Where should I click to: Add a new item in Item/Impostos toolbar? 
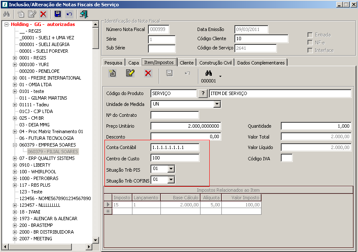(112, 73)
